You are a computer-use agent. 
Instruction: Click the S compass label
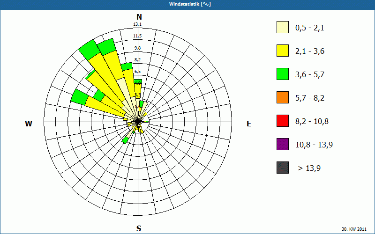139,228
